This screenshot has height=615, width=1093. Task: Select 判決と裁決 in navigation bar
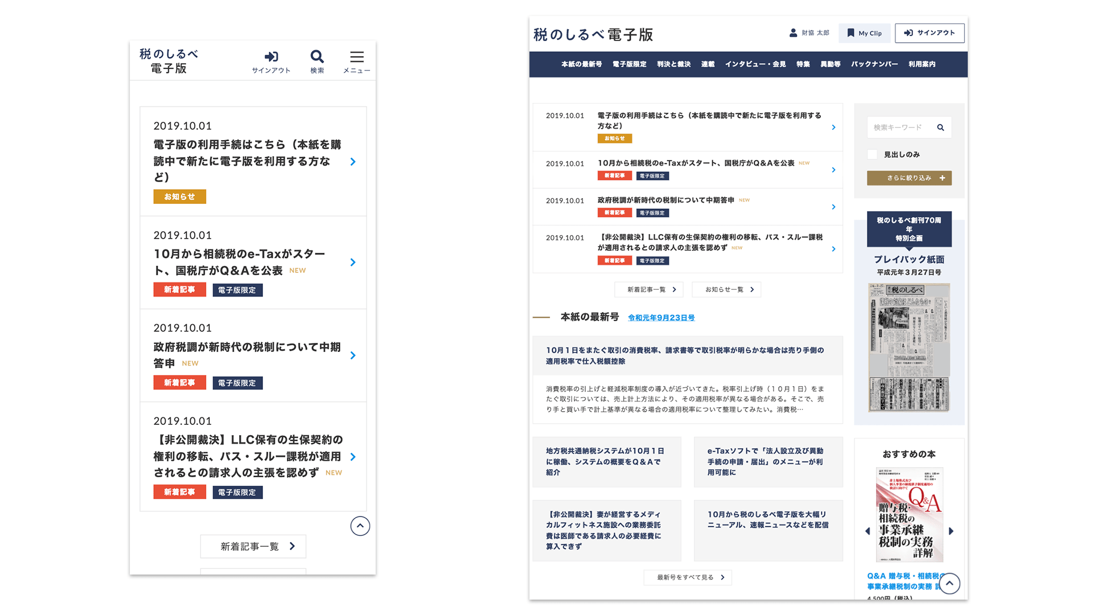click(x=673, y=64)
